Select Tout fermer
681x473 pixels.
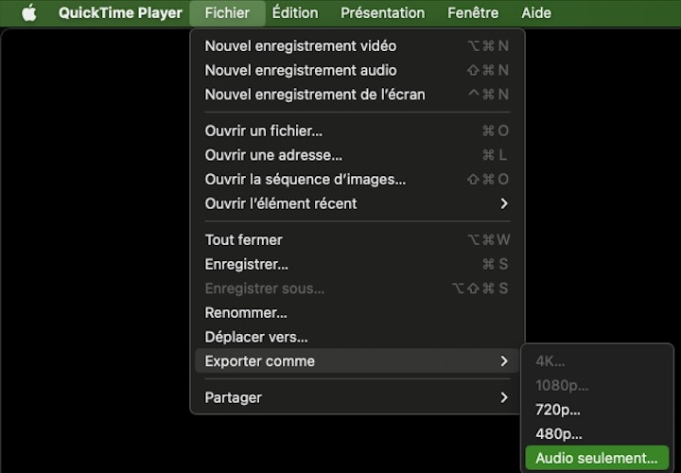[244, 239]
